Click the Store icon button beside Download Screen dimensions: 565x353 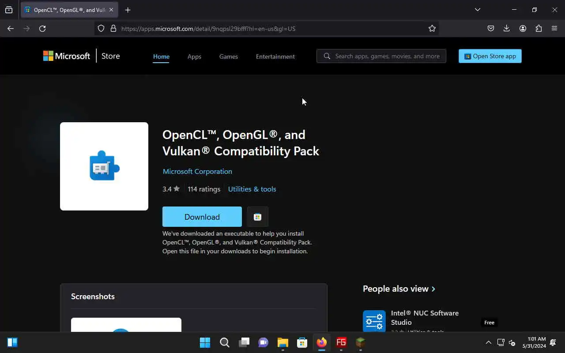click(258, 217)
